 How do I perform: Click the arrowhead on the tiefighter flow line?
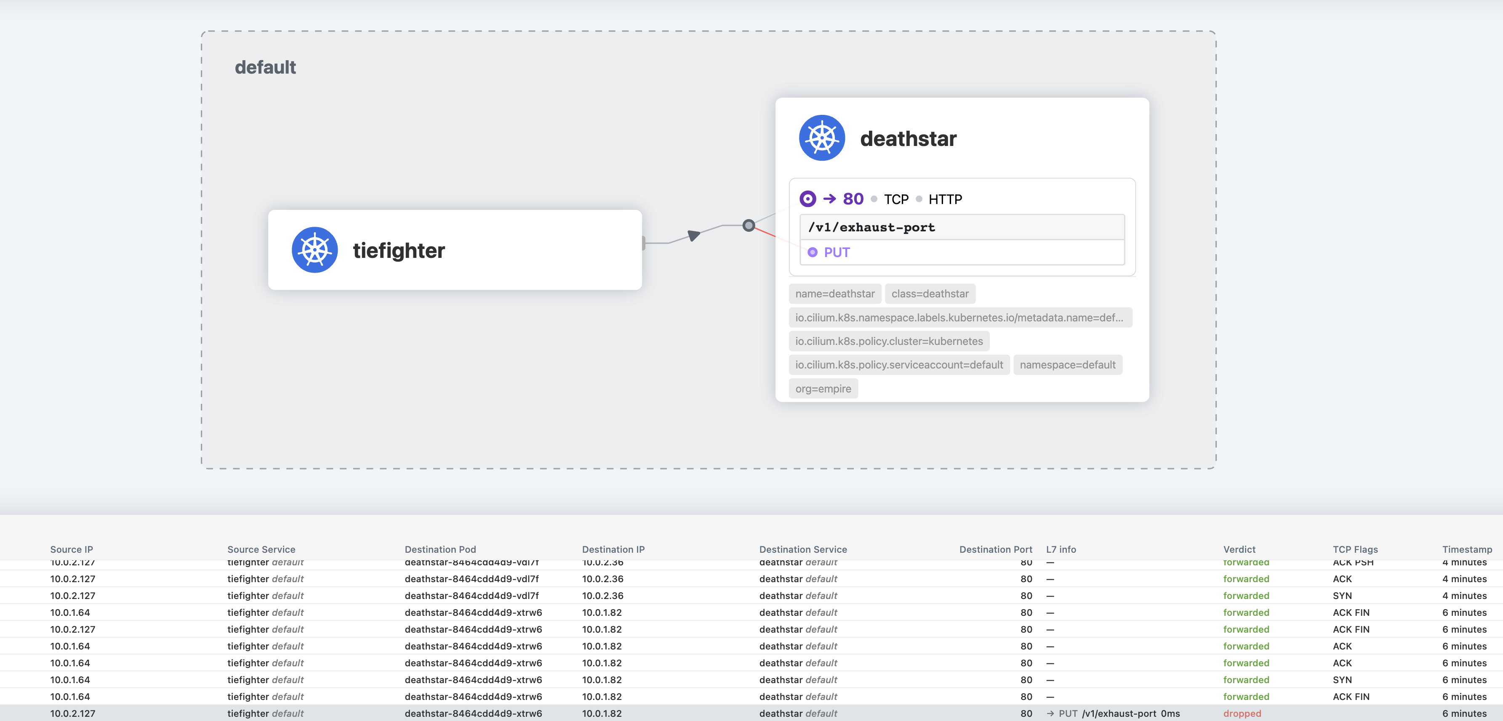click(693, 235)
